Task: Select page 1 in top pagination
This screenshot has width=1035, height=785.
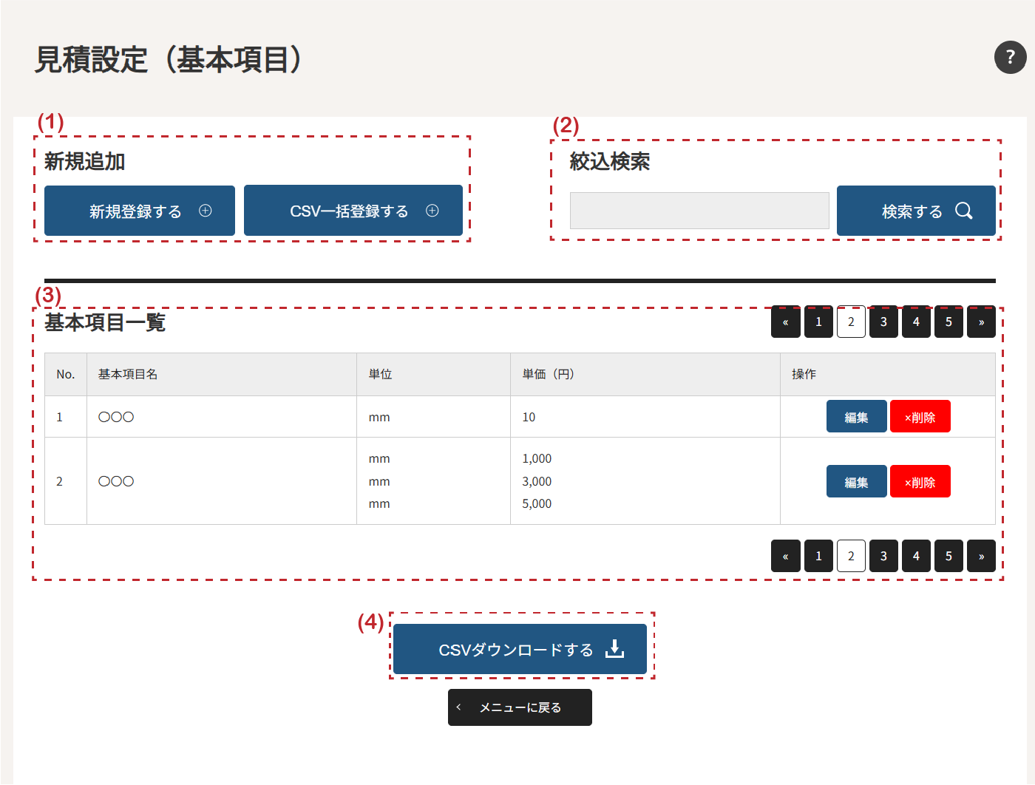Action: click(818, 322)
